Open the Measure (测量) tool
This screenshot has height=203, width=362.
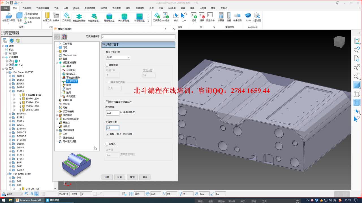229,17
